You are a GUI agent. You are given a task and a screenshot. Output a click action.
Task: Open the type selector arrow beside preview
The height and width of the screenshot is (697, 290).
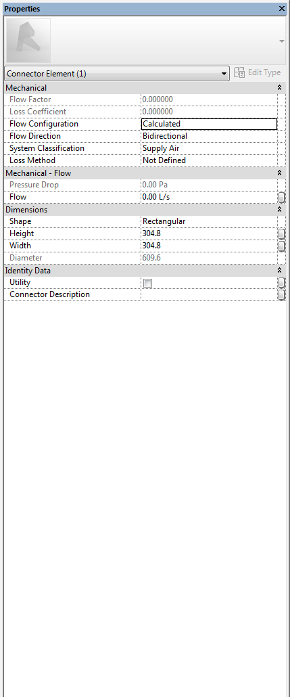[282, 41]
